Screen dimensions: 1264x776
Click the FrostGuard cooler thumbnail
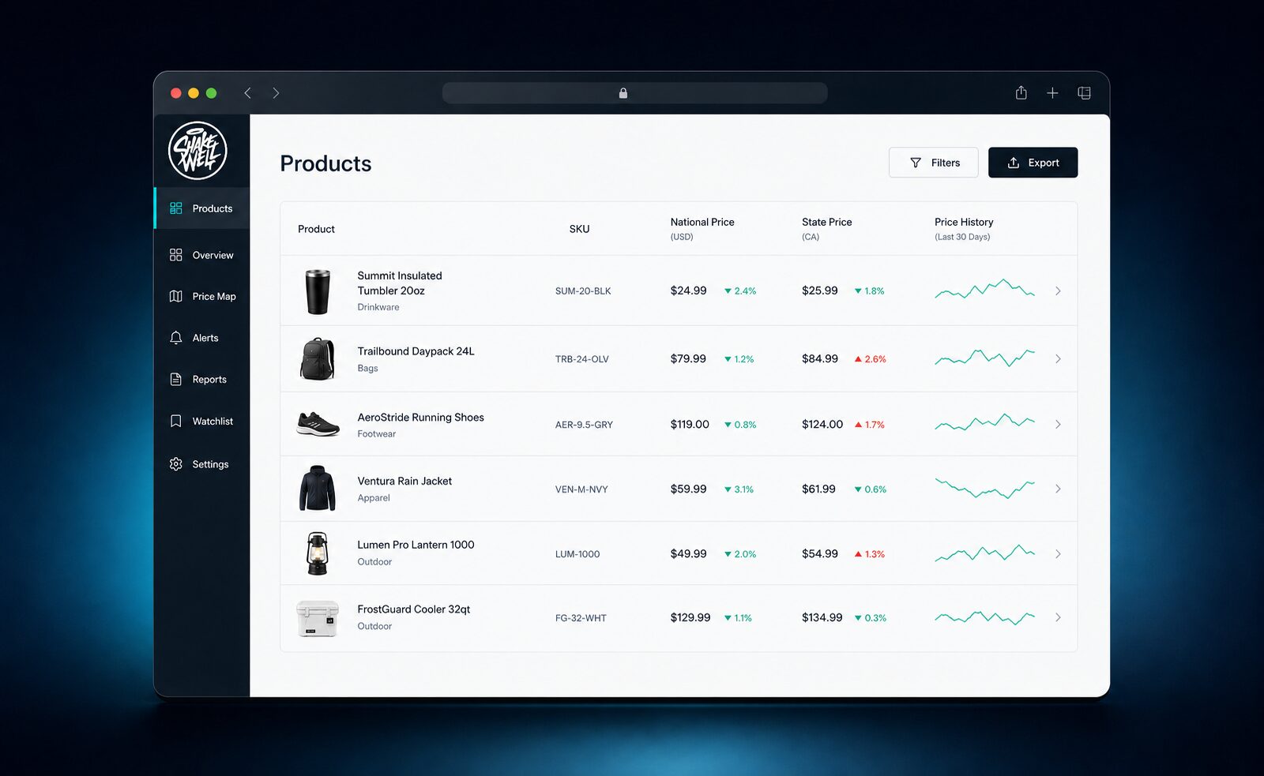pos(318,618)
